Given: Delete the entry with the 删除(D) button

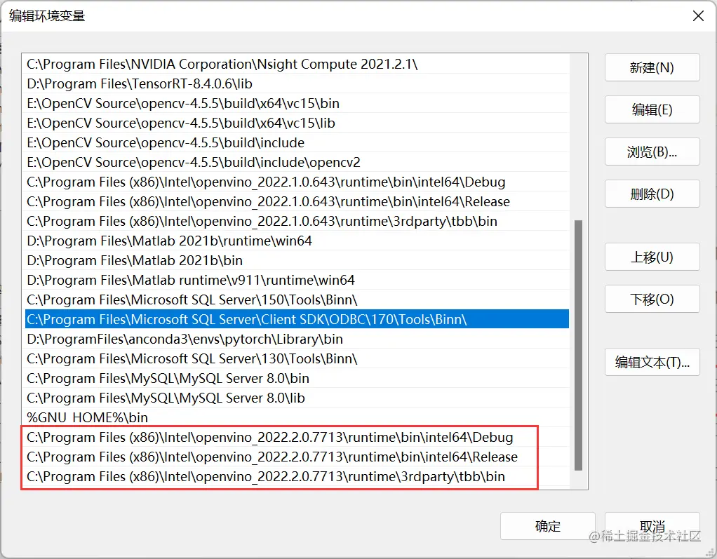Looking at the screenshot, I should [652, 194].
